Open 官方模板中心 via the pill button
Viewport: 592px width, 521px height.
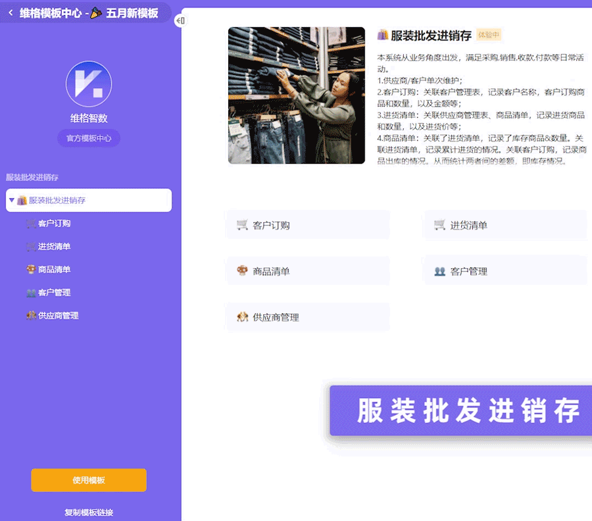pyautogui.click(x=88, y=138)
